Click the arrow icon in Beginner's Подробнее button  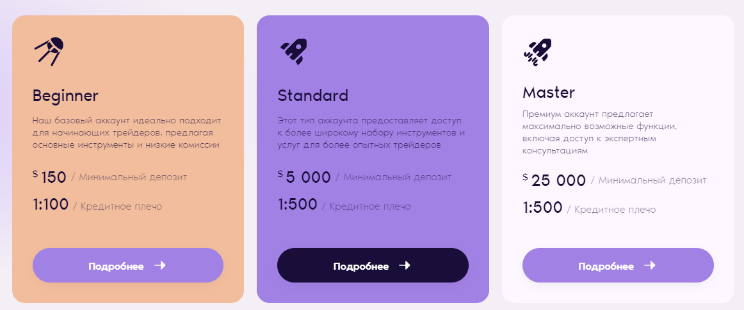(x=160, y=265)
